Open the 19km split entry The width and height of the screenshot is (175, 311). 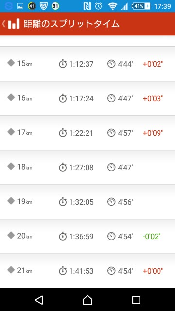tap(87, 202)
